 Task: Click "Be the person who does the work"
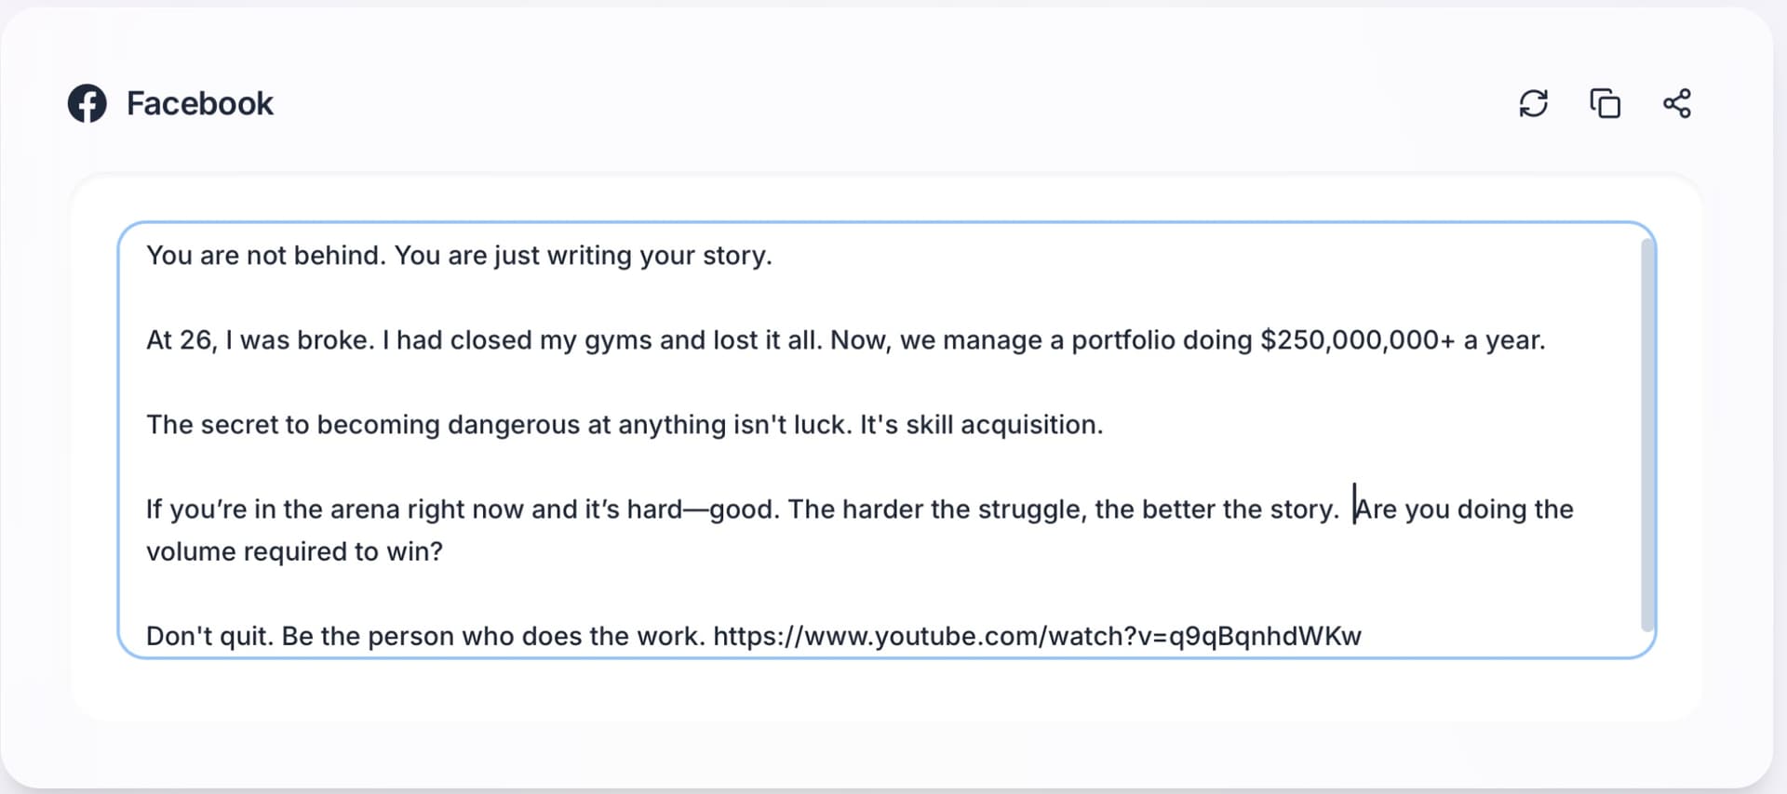492,636
